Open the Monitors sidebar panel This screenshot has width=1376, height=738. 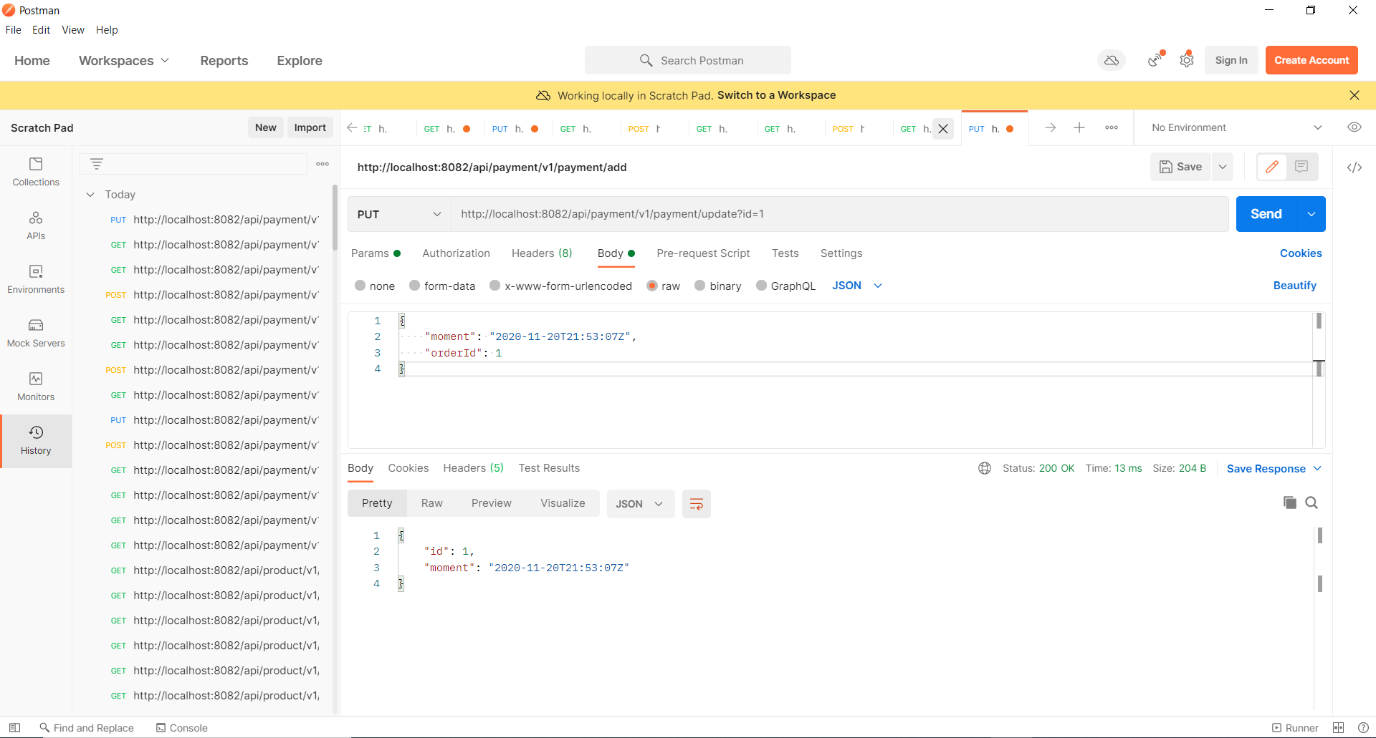pos(36,387)
